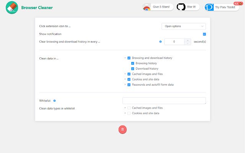Click the 'Click extension icon to ...' label
Viewport: 245px width, 153px height.
(x=55, y=26)
